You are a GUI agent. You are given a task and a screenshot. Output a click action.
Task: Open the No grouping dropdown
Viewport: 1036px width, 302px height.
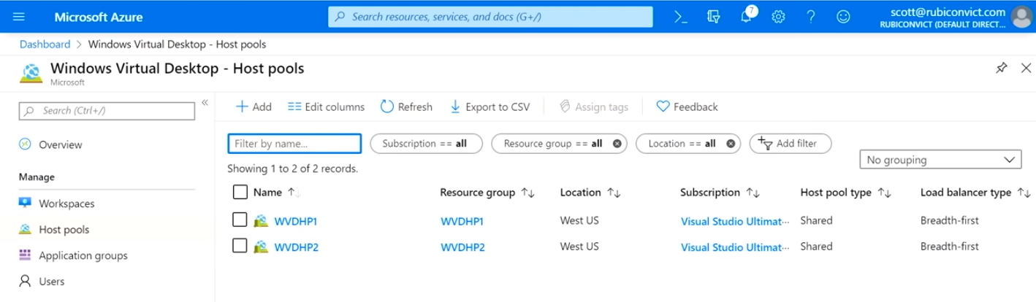click(x=940, y=160)
